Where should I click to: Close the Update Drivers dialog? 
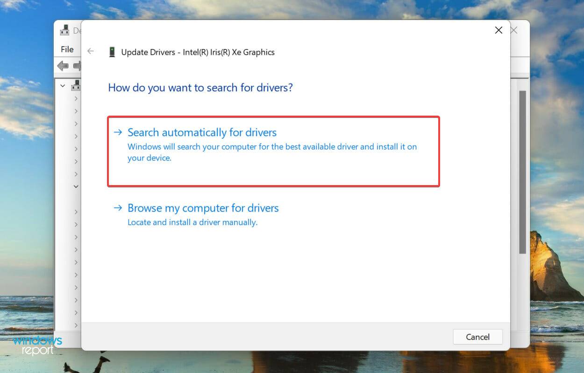[499, 30]
